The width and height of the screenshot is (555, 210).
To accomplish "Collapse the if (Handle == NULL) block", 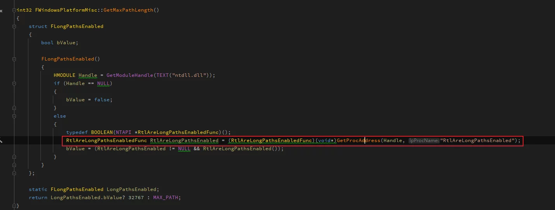I will pos(14,83).
